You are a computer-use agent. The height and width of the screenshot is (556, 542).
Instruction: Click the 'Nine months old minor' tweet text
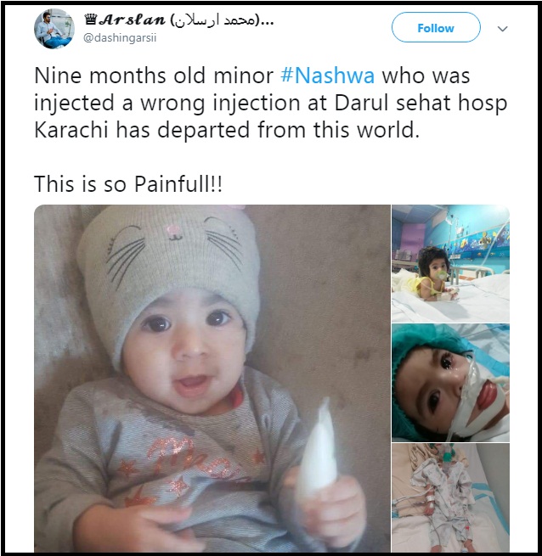[154, 76]
